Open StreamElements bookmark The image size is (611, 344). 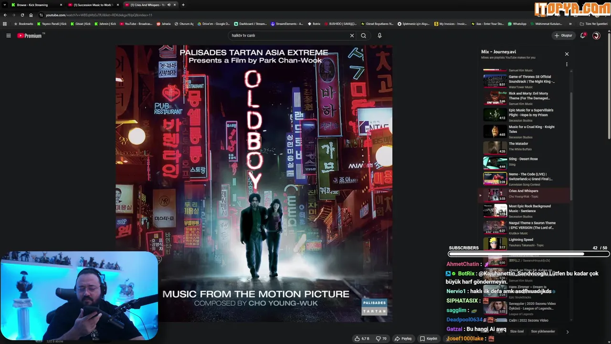point(287,24)
